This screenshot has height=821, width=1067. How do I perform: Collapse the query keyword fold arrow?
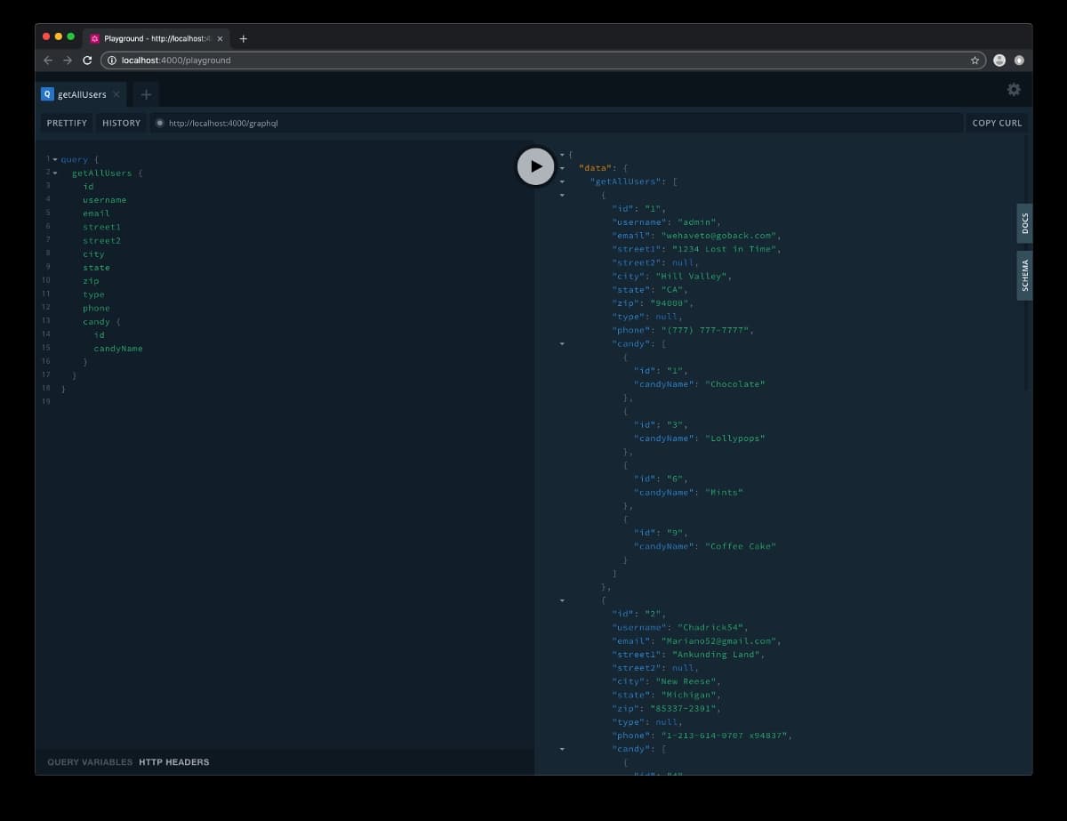coord(54,159)
